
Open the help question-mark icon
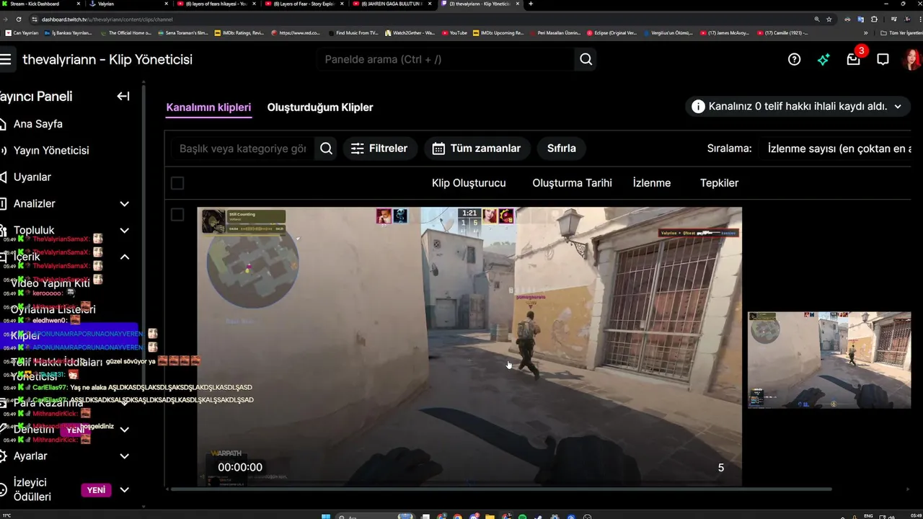pos(794,59)
